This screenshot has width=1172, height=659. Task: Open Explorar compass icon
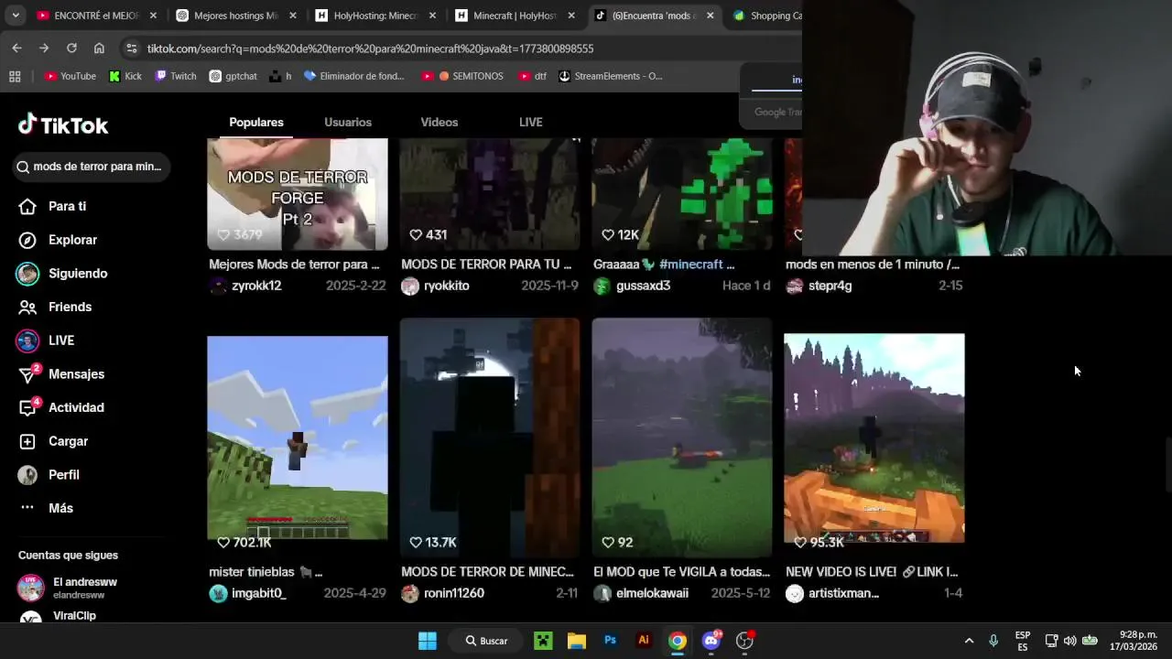27,240
